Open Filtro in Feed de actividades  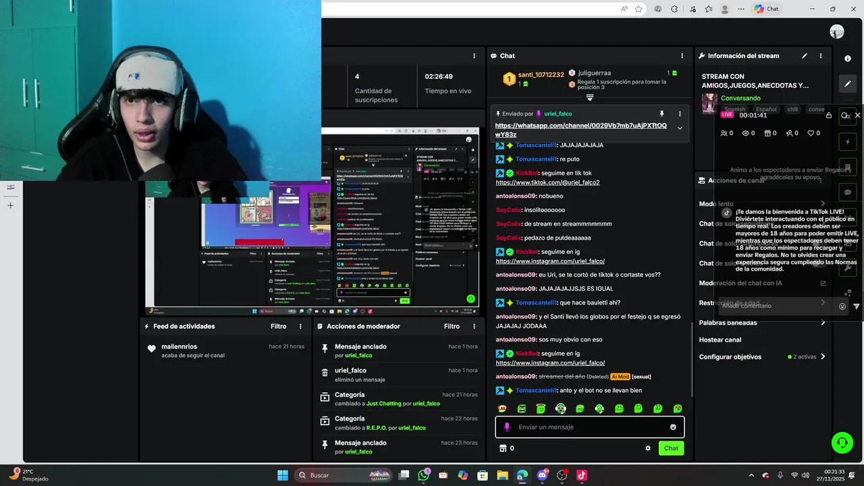[279, 326]
